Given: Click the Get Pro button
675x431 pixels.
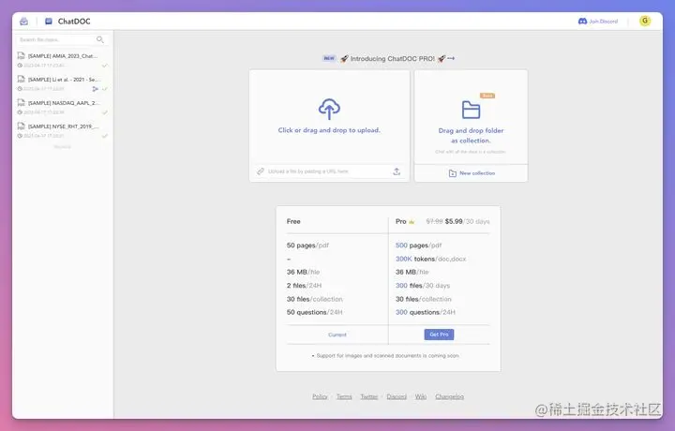Looking at the screenshot, I should 439,334.
